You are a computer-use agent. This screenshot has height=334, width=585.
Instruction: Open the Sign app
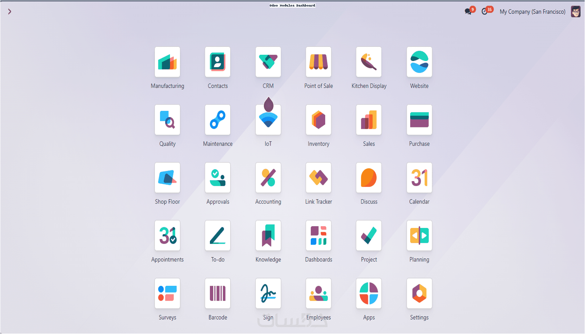pyautogui.click(x=268, y=293)
